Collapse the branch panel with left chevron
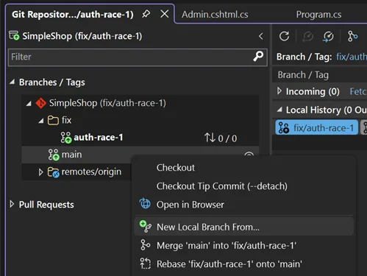 [261, 36]
